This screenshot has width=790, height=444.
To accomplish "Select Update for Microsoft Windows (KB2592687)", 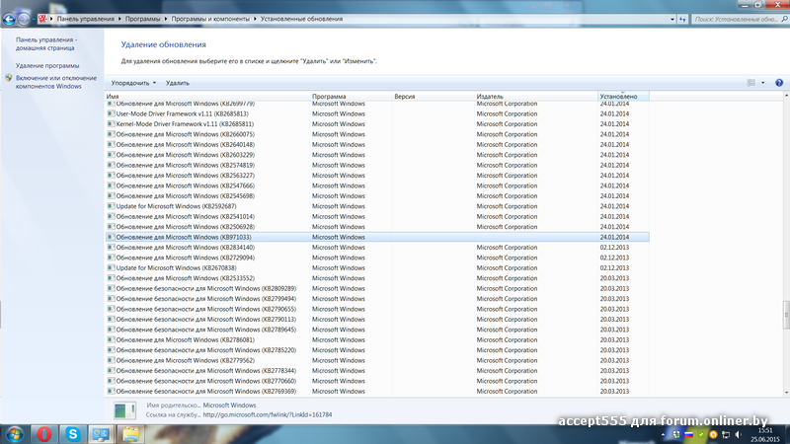I will point(377,206).
